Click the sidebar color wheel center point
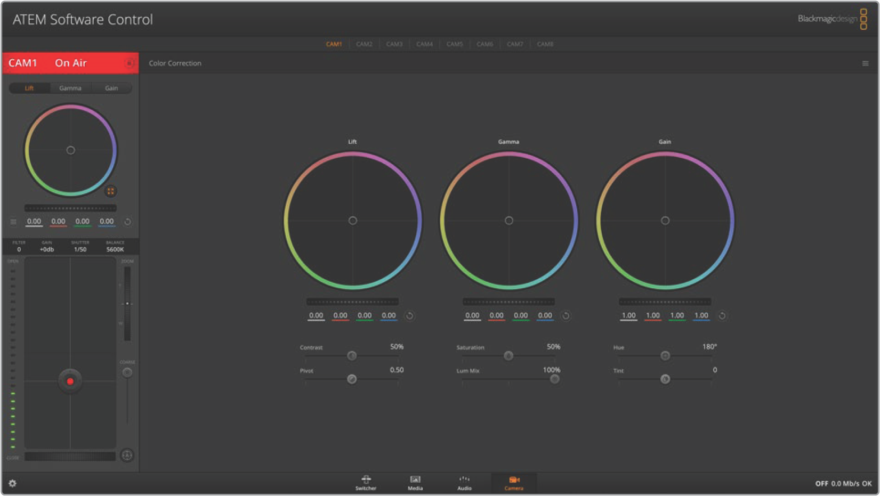 coord(70,151)
